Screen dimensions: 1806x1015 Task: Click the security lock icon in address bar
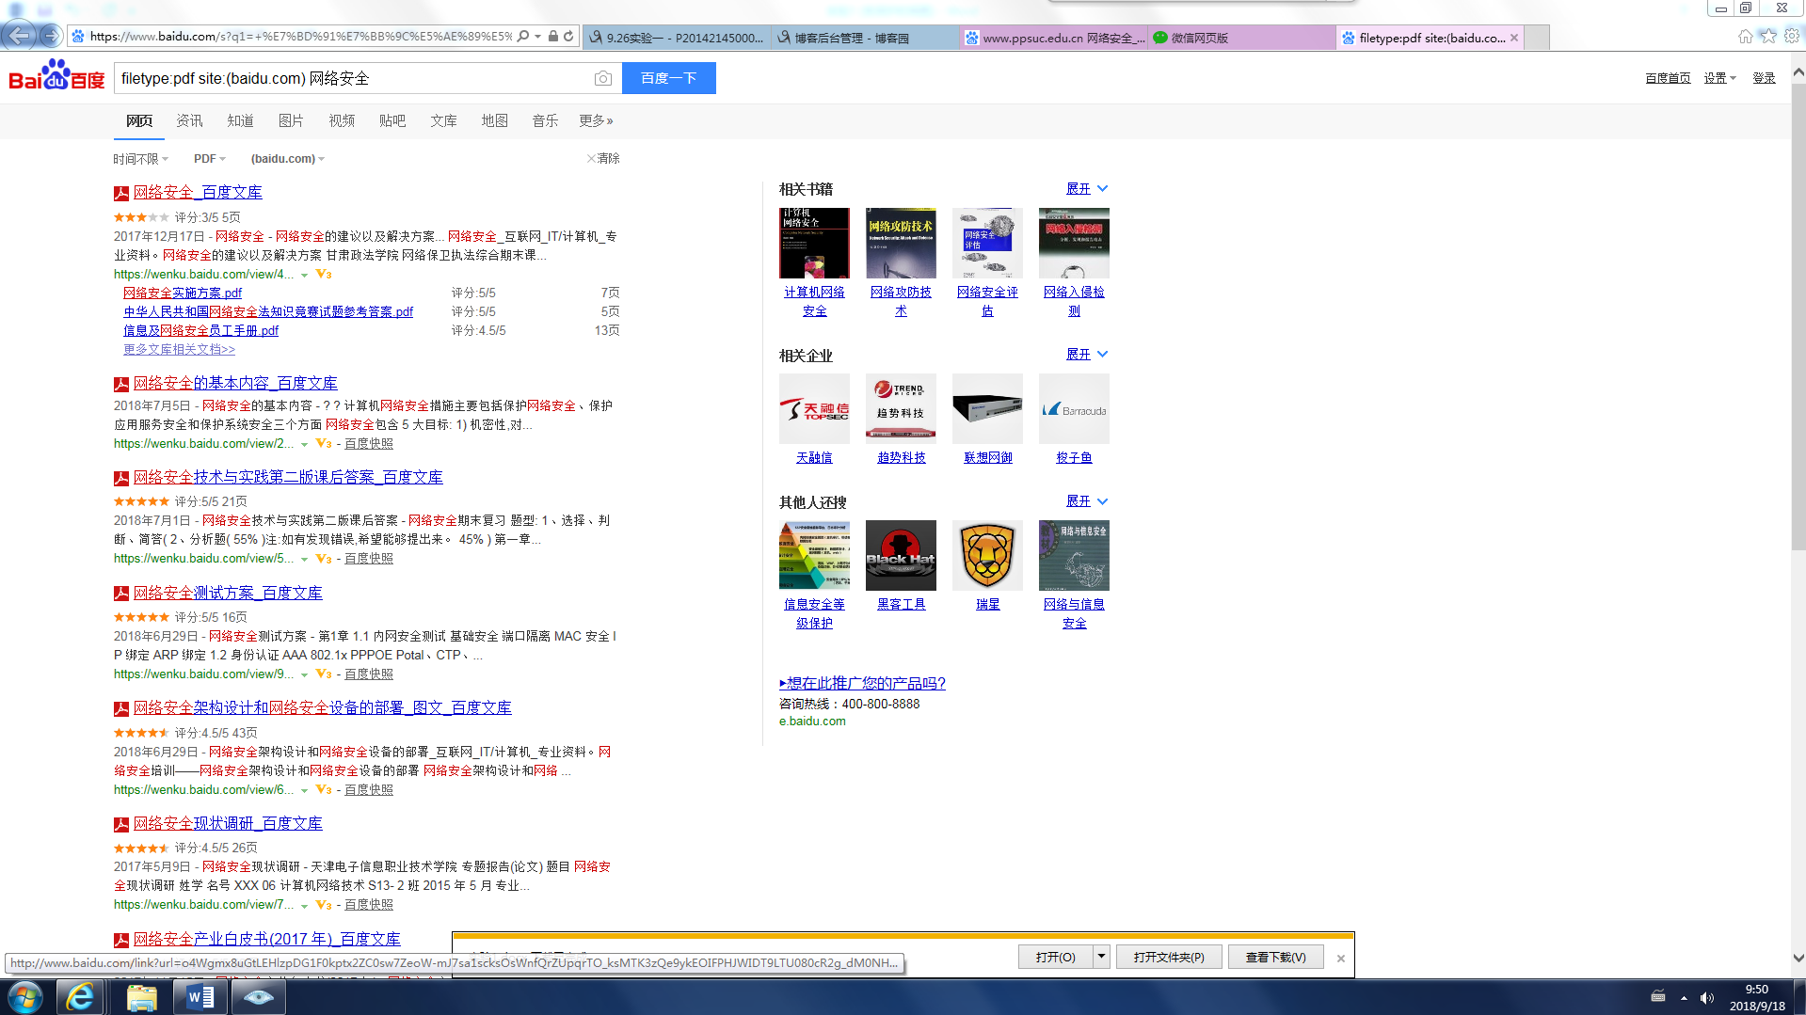pos(553,37)
